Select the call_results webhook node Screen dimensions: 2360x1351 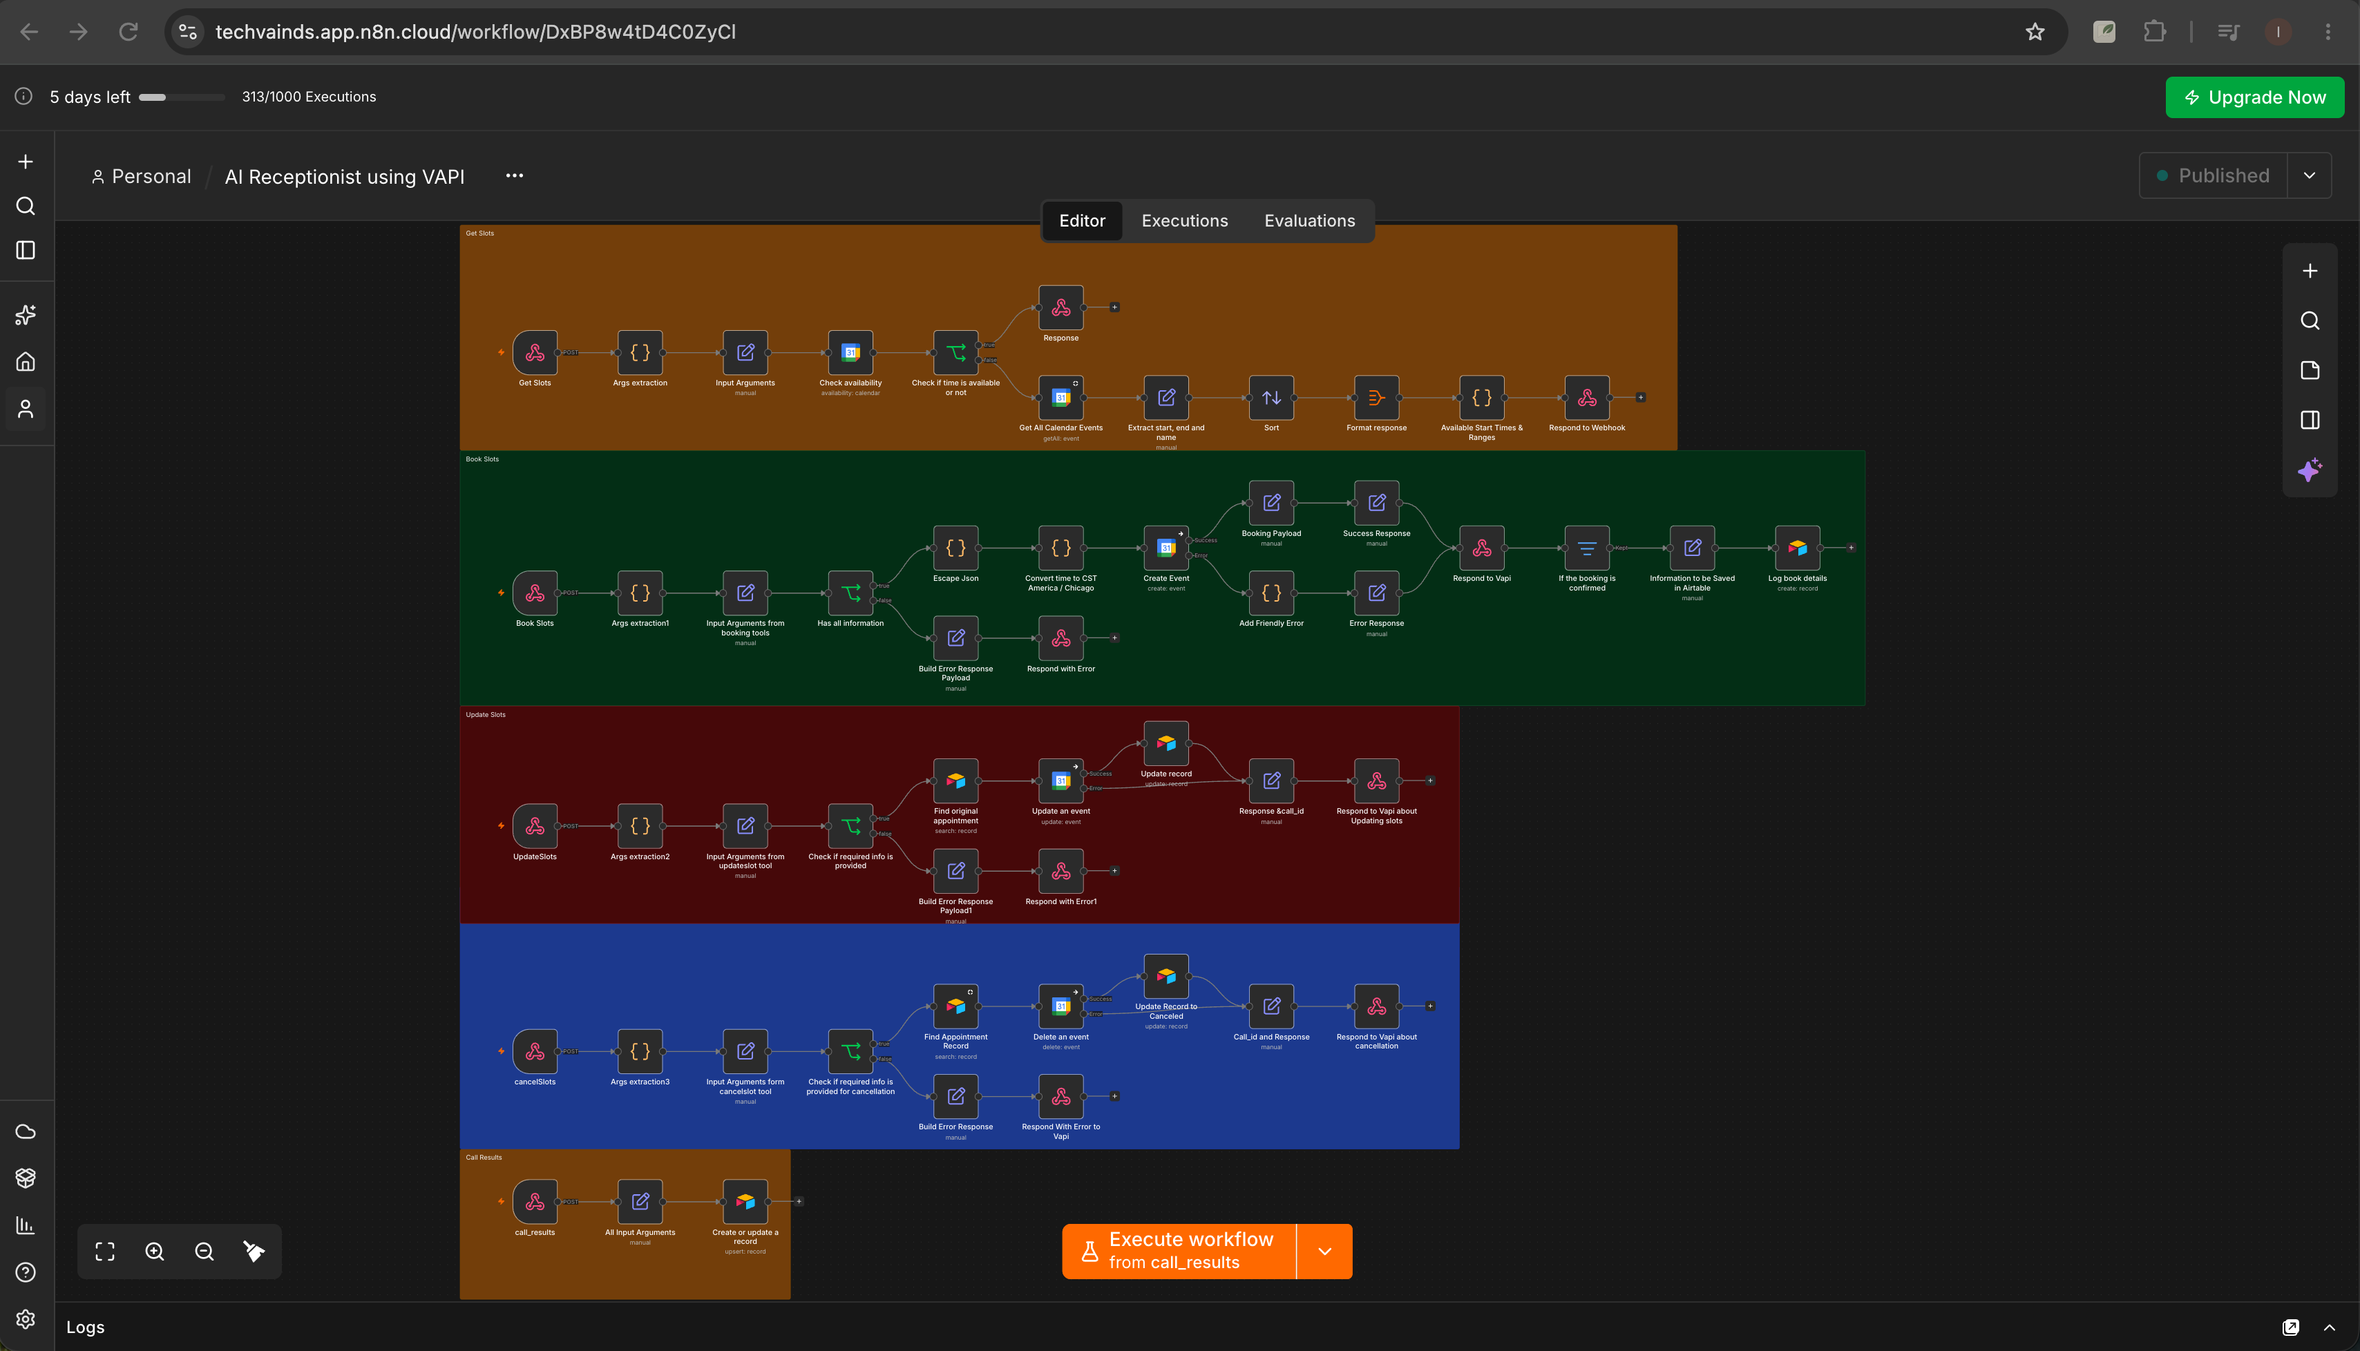(535, 1202)
